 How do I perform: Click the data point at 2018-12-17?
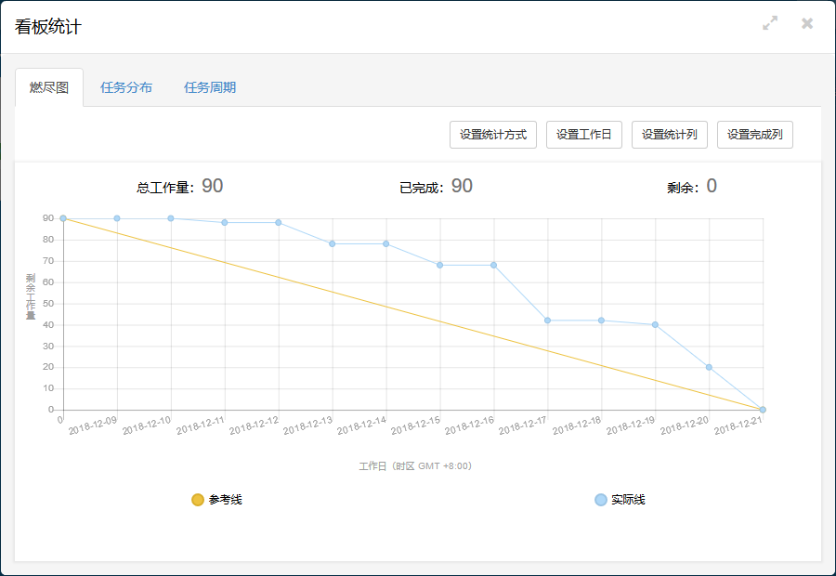[548, 321]
